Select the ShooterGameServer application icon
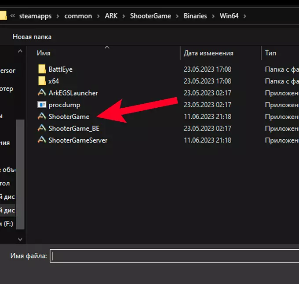The height and width of the screenshot is (284, 299). 42,140
